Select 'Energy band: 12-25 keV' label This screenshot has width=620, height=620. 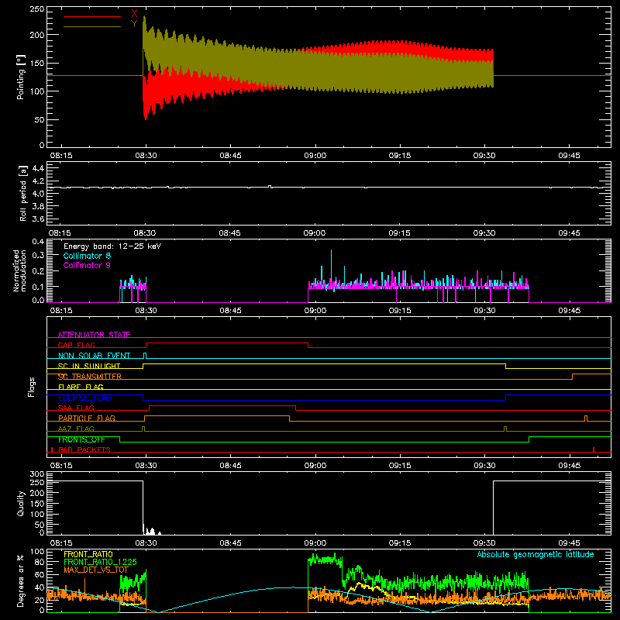[112, 246]
